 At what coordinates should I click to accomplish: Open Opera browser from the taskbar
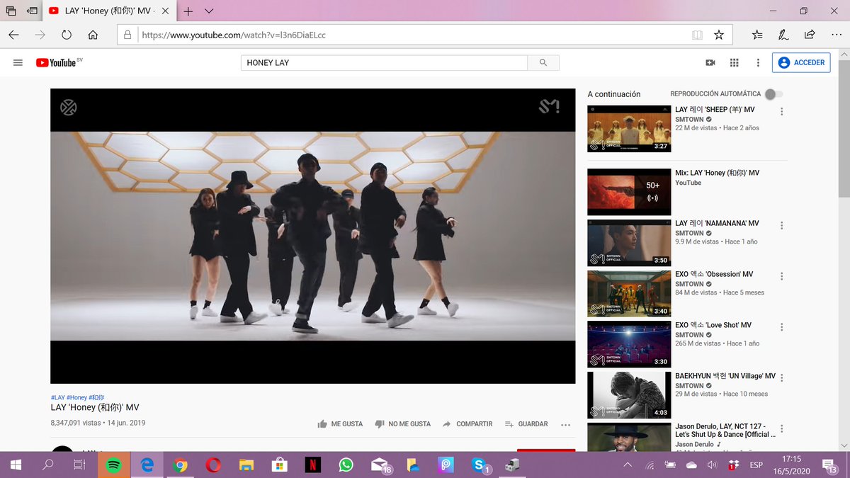point(213,465)
